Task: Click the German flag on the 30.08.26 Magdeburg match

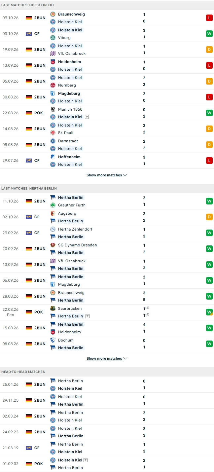Action: [29, 97]
